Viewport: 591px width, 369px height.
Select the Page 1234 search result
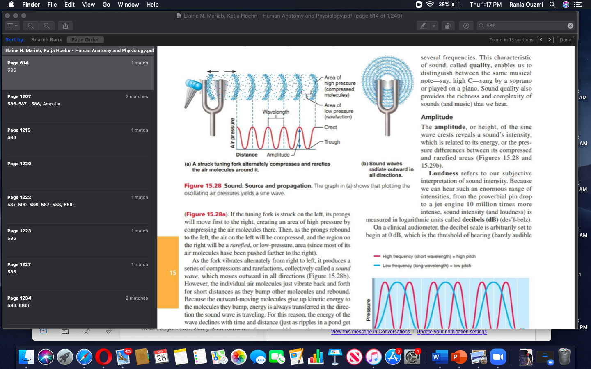(x=78, y=308)
